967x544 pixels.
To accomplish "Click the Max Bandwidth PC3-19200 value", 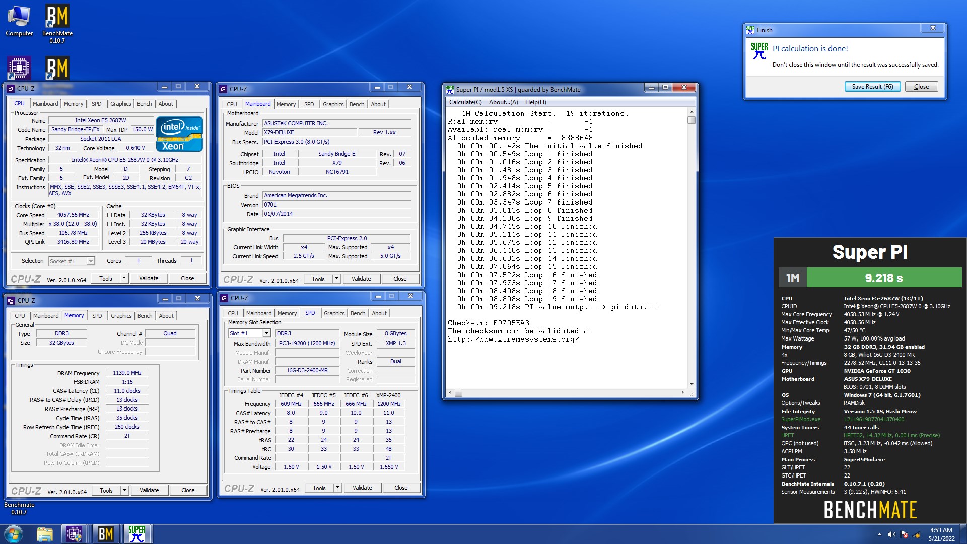I will (x=307, y=343).
